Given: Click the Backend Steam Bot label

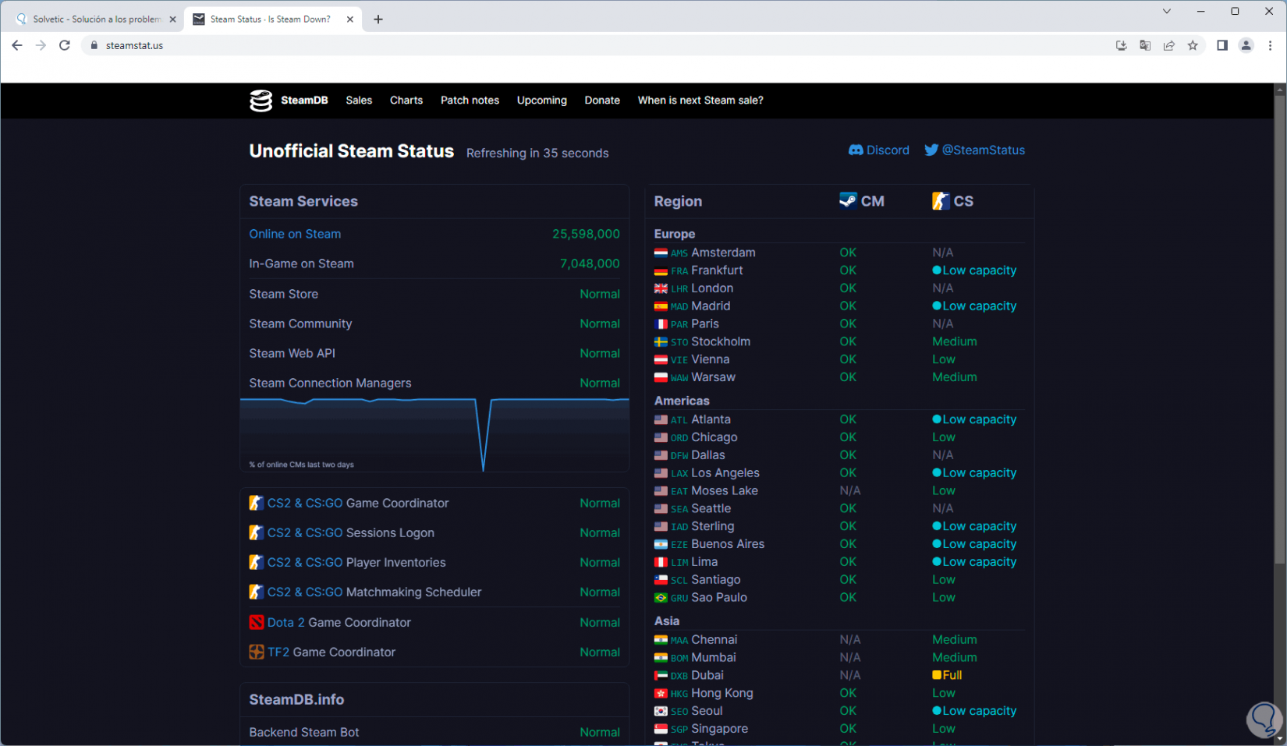Looking at the screenshot, I should (304, 732).
